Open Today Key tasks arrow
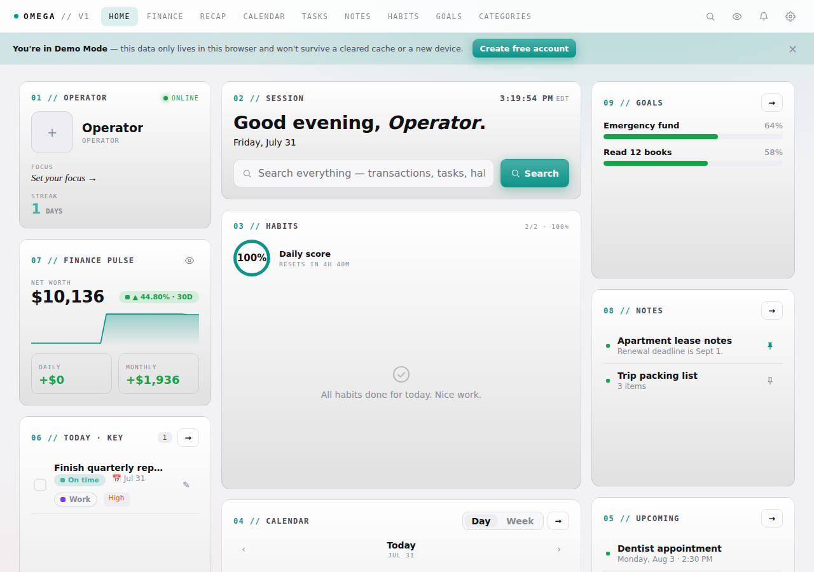This screenshot has width=814, height=572. point(188,438)
